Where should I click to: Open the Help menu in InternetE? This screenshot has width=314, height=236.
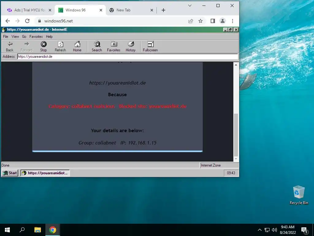click(x=49, y=37)
